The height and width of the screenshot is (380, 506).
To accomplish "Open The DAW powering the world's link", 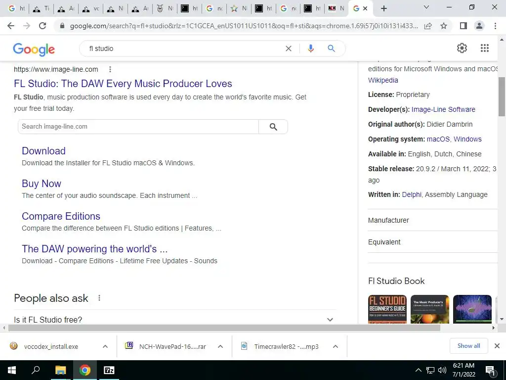I will pyautogui.click(x=94, y=249).
